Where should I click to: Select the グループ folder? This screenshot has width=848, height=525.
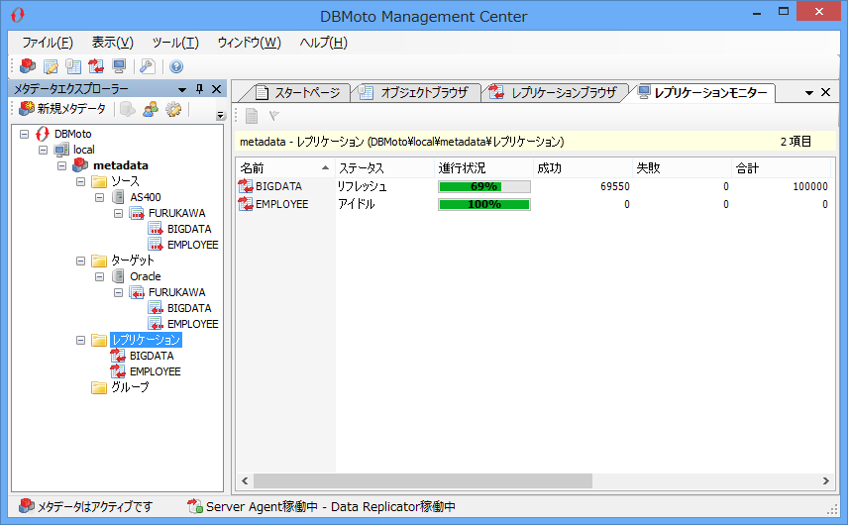click(130, 387)
